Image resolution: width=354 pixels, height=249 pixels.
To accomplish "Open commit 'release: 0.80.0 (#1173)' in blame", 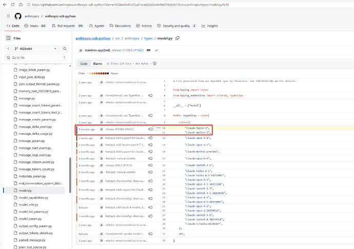I will 119,165.
